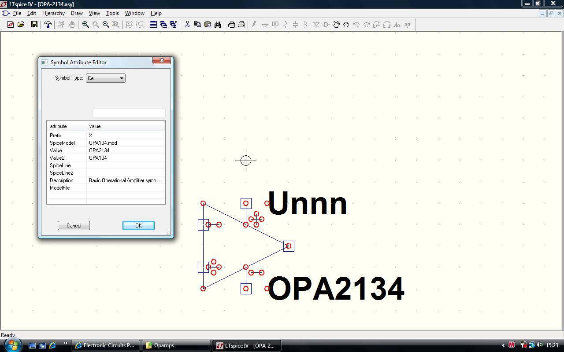Click the Zoom Out magnifier icon

(x=106, y=25)
